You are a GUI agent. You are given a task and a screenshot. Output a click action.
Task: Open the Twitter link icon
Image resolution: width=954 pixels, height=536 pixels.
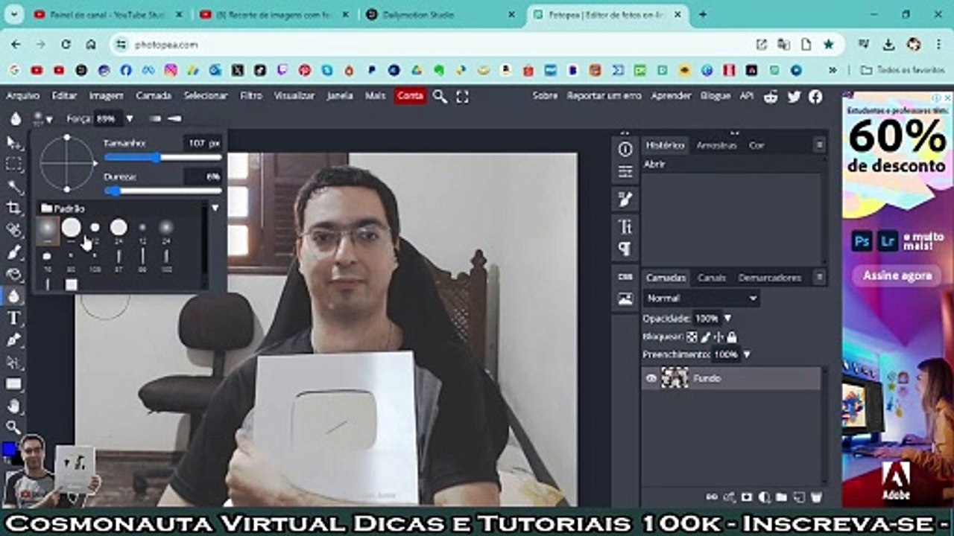pos(794,96)
